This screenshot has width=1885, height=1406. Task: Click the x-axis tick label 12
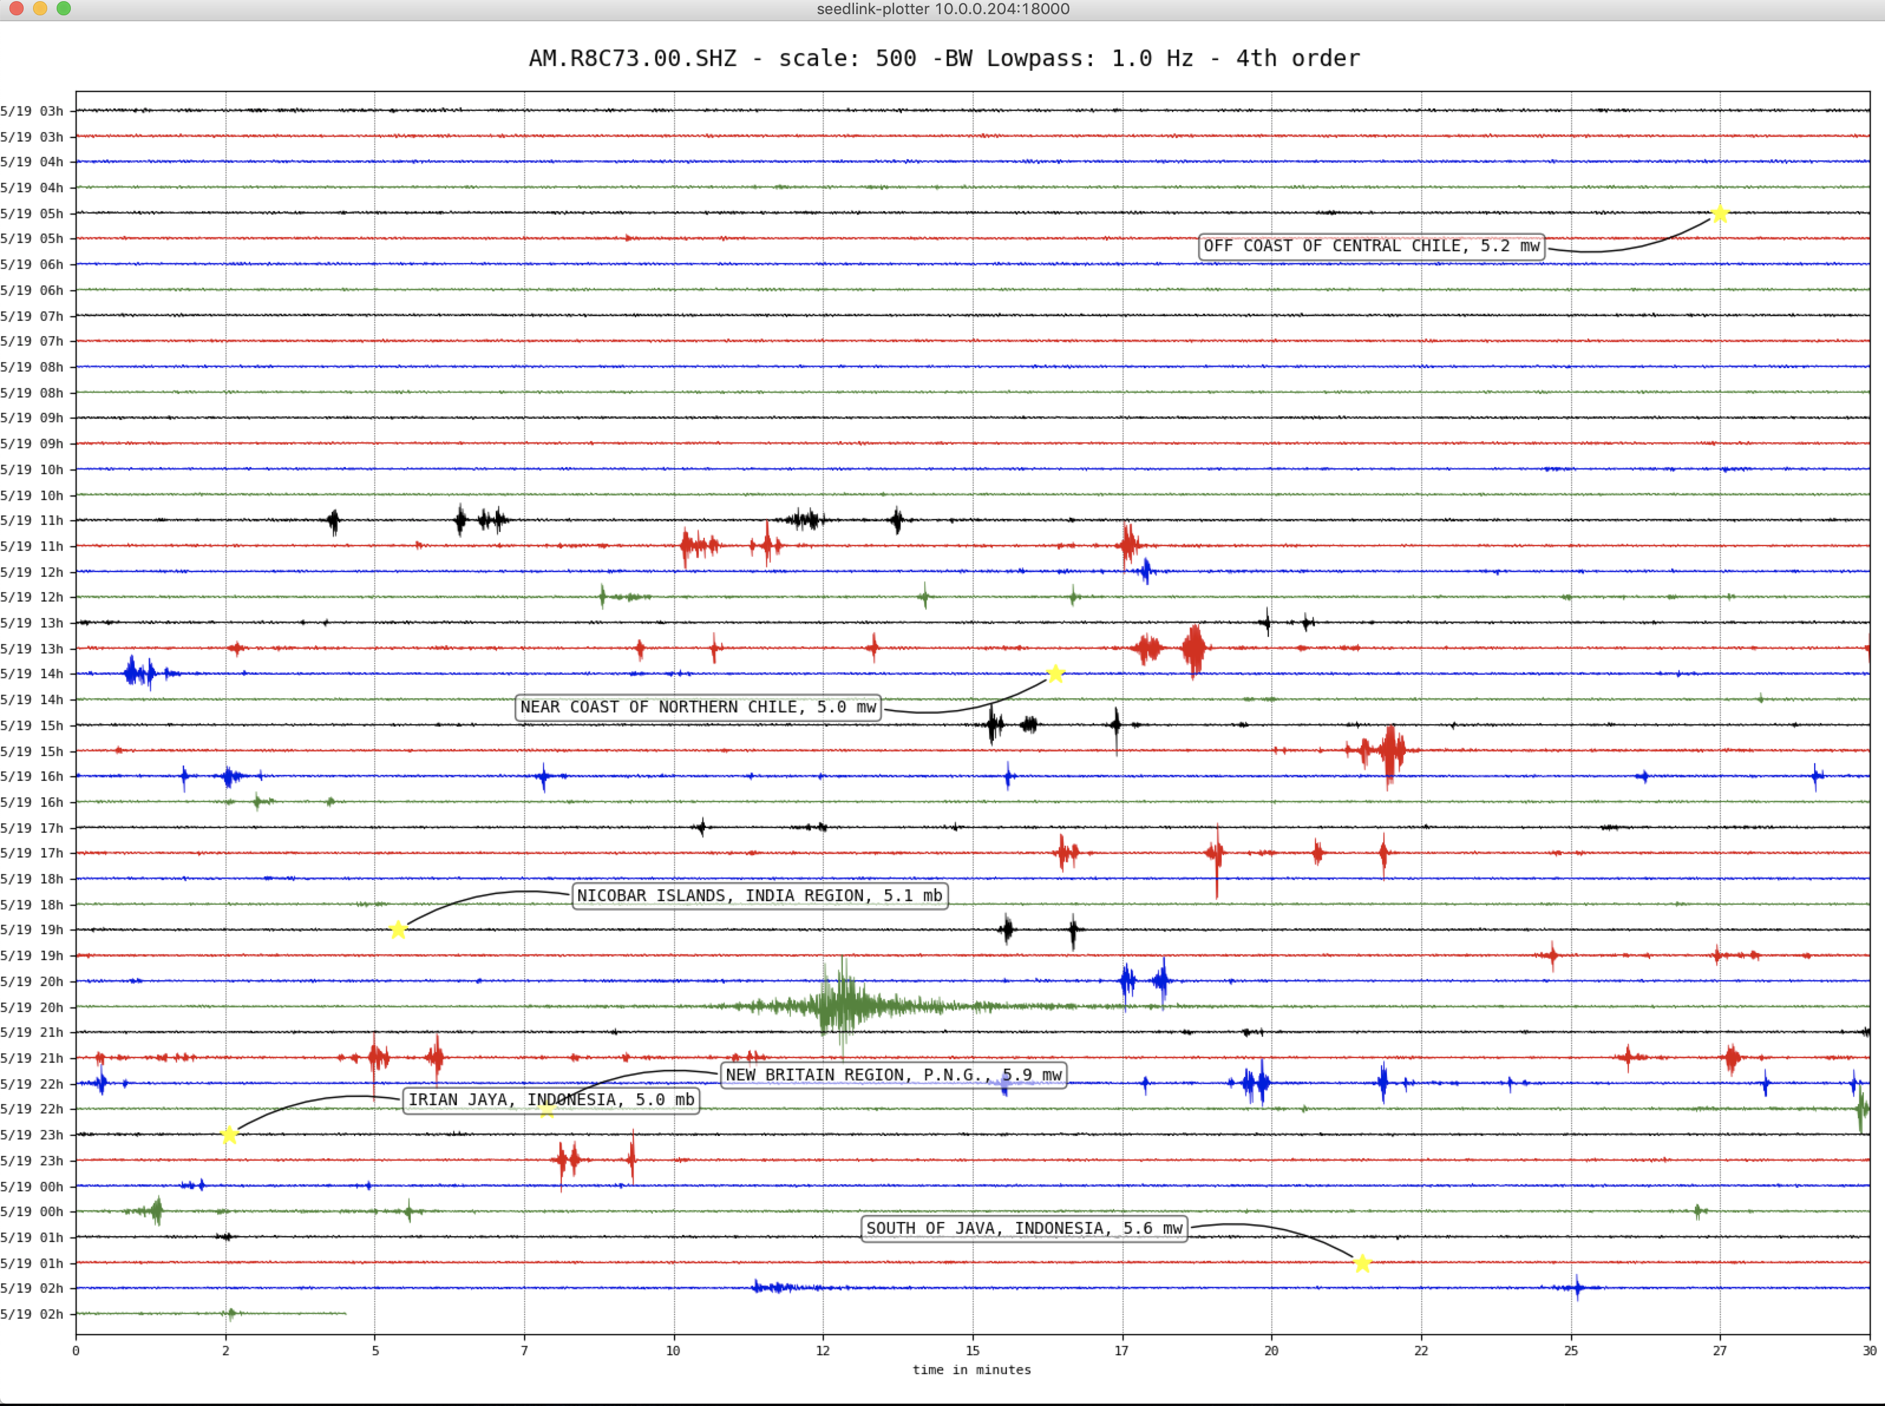(x=823, y=1351)
